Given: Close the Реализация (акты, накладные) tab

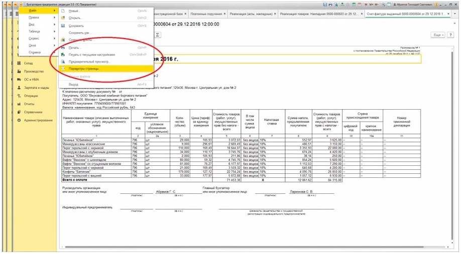Looking at the screenshot, I should coord(275,14).
